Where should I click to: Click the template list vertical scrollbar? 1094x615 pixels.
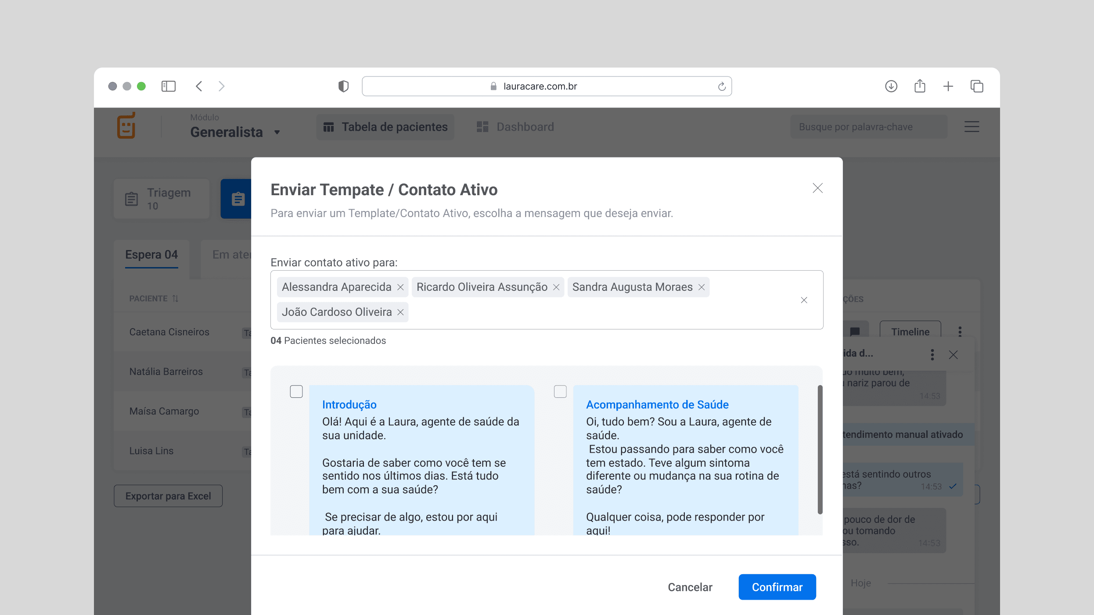tap(820, 449)
